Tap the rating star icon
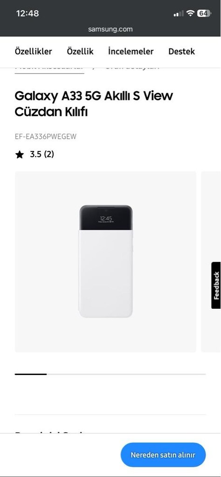 20,155
